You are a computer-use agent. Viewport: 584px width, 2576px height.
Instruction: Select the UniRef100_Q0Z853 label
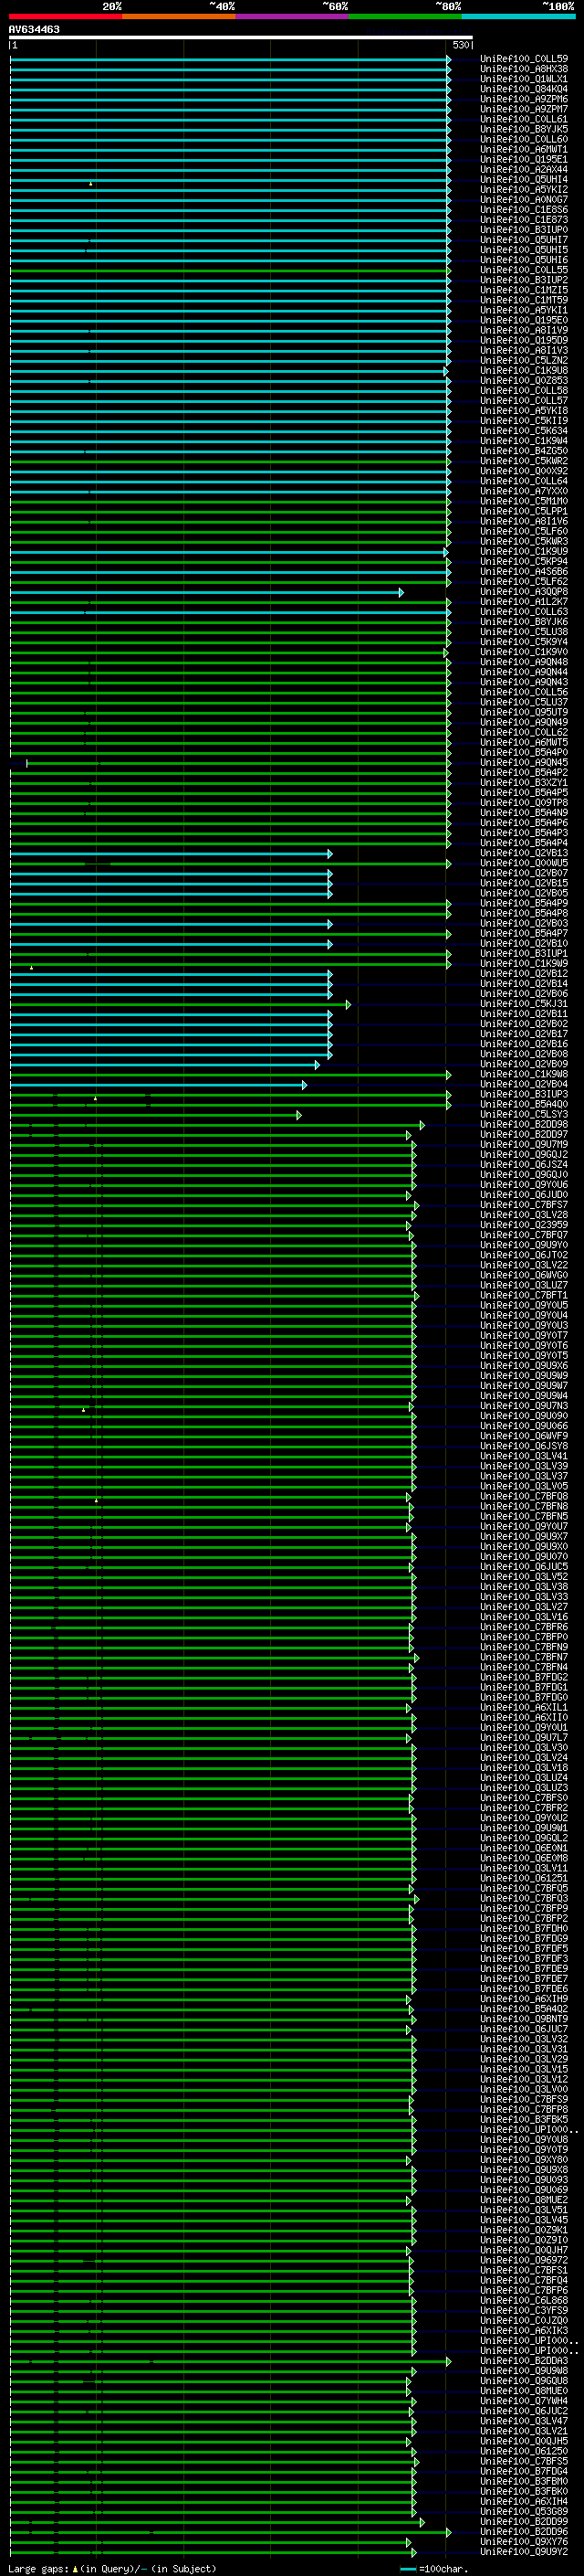coord(524,380)
